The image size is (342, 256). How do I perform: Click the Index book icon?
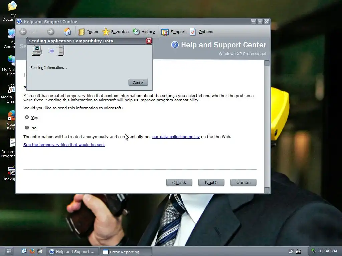pyautogui.click(x=81, y=32)
